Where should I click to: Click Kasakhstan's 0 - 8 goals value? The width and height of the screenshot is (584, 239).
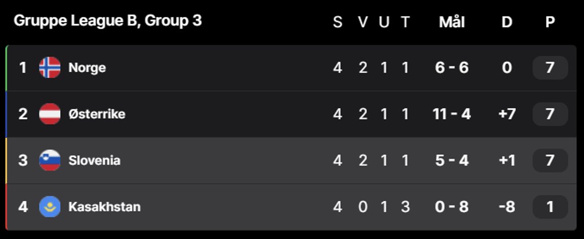[x=452, y=207]
